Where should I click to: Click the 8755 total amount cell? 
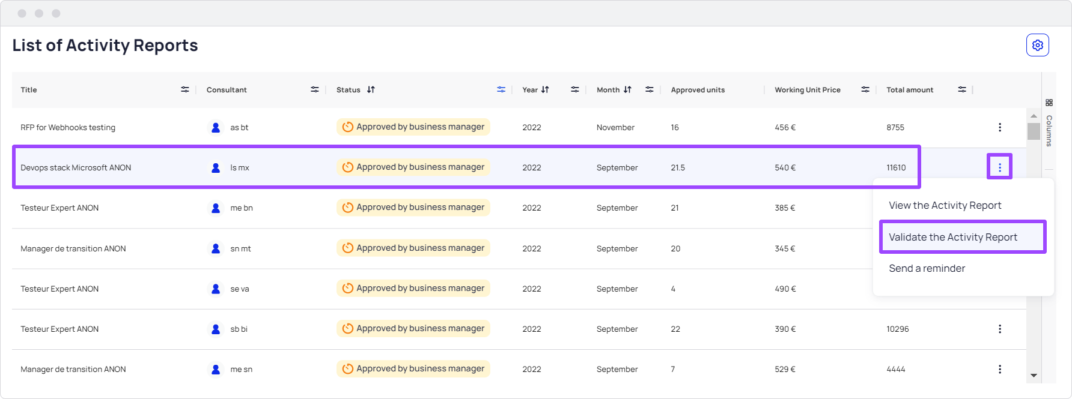(x=895, y=127)
